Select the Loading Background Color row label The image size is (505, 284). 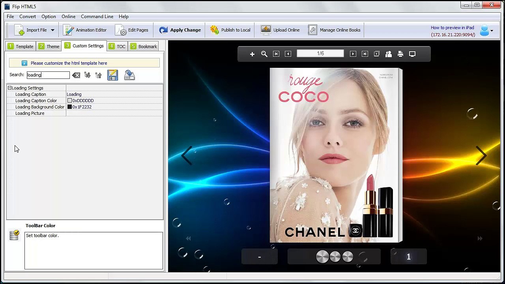point(40,107)
